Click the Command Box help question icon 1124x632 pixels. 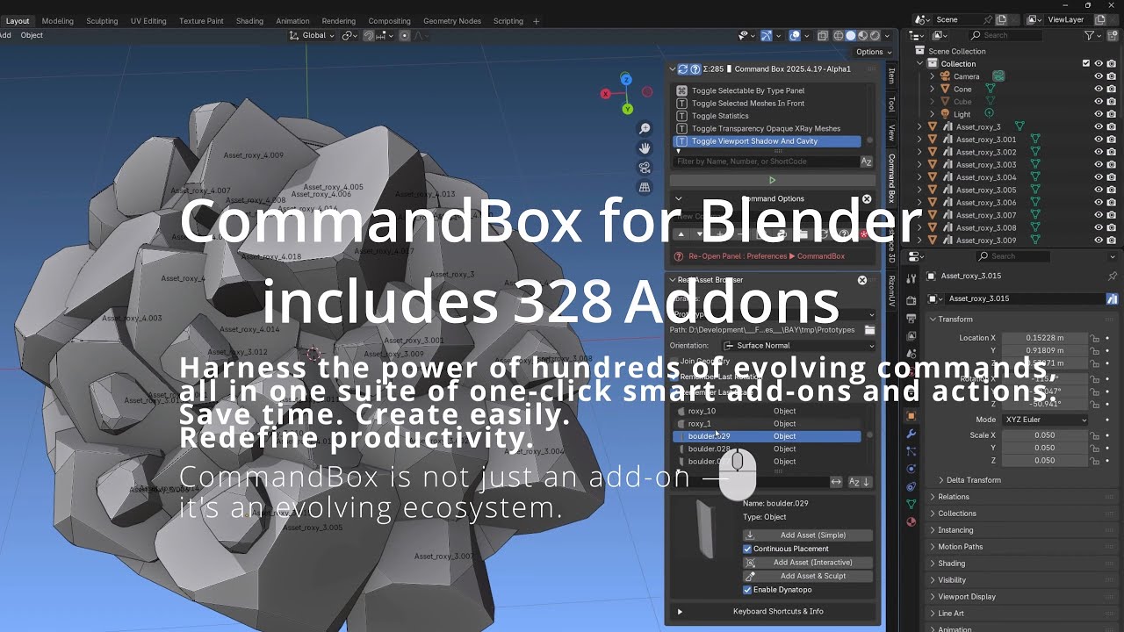(x=695, y=68)
